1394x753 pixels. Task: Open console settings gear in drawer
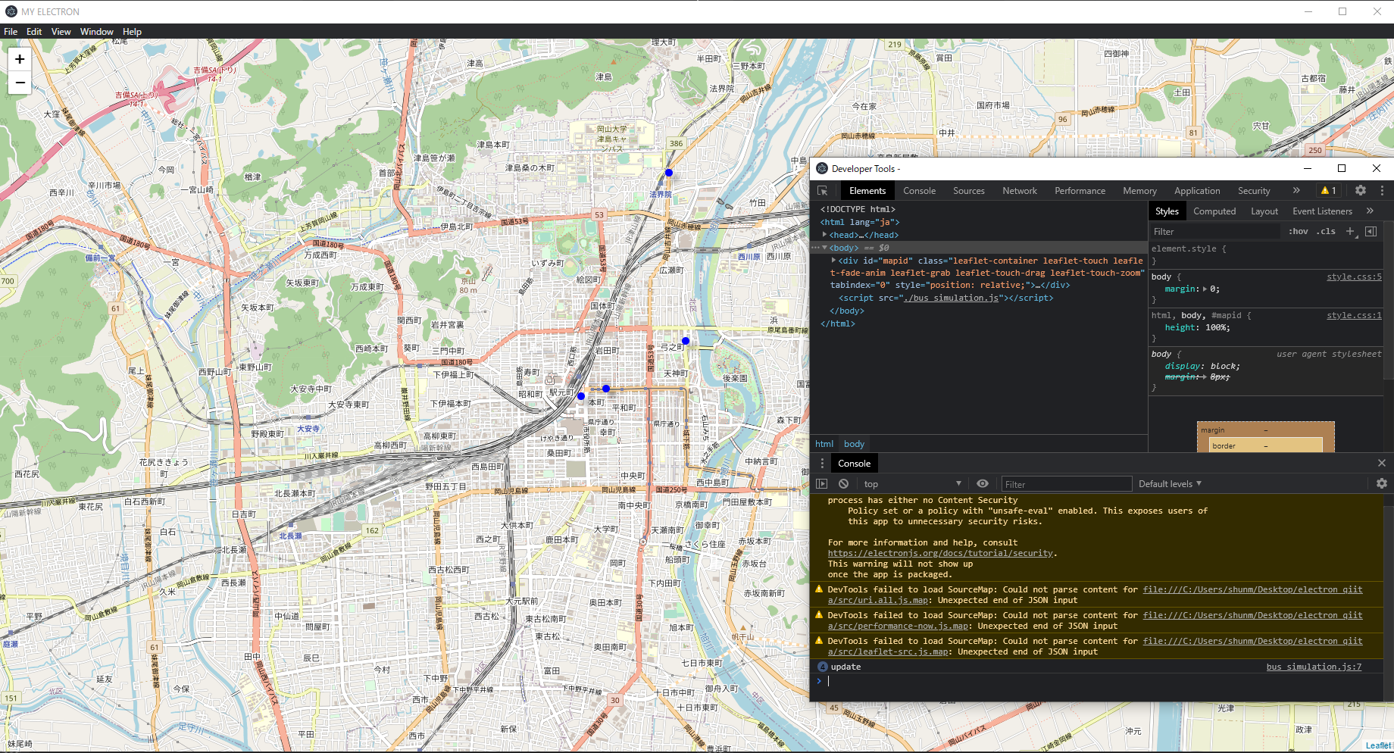click(1381, 484)
